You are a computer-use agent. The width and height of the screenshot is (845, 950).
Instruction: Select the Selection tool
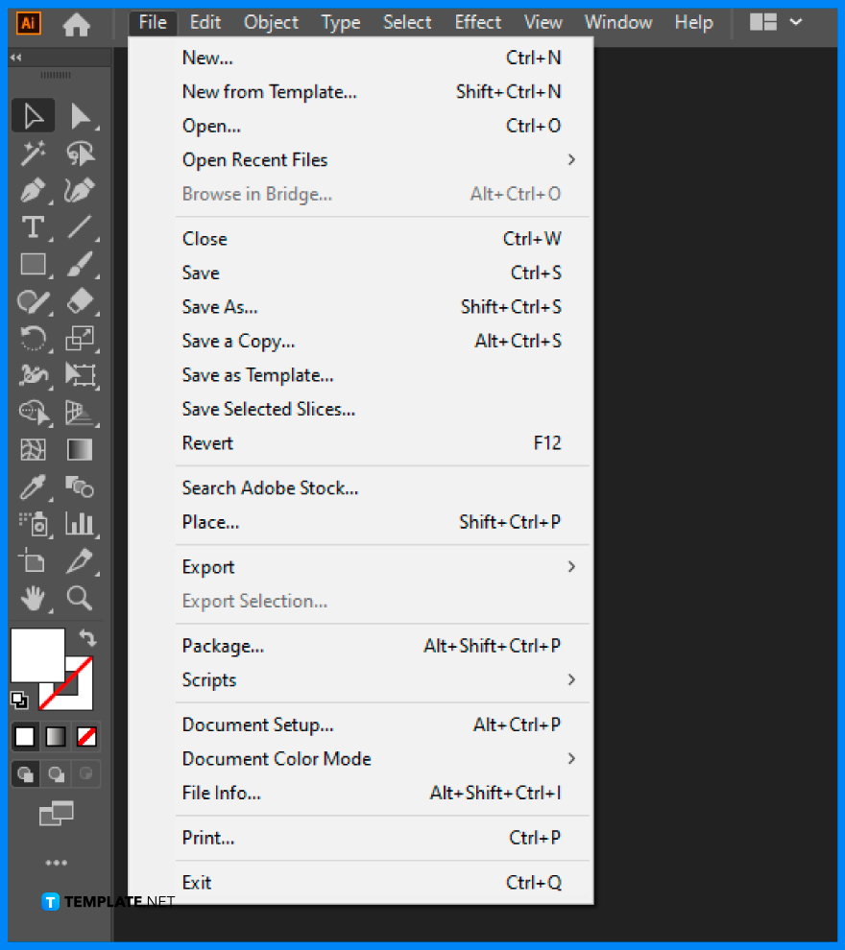[x=33, y=114]
